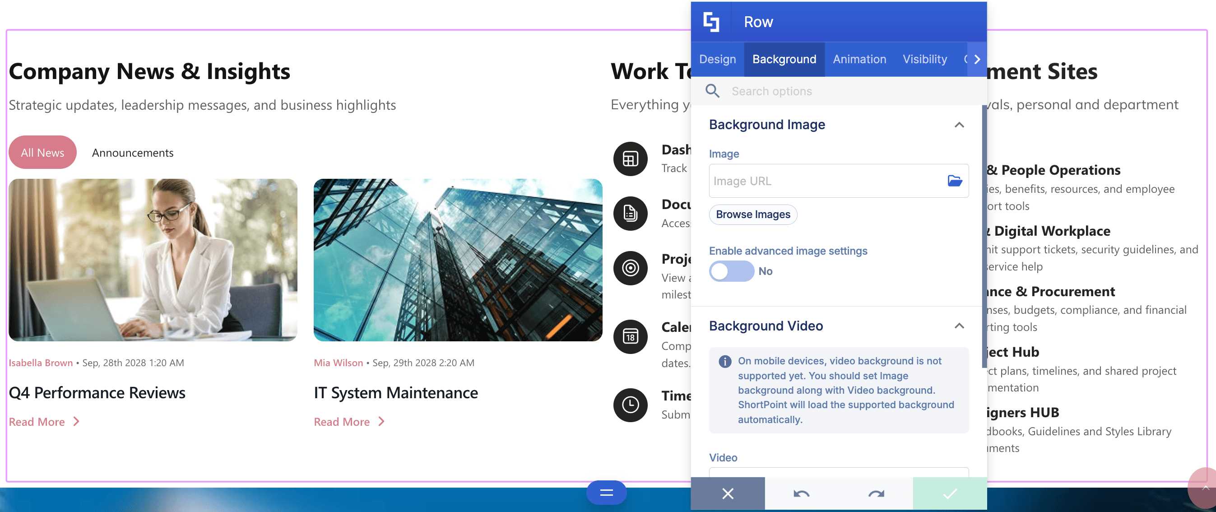Cancel changes with the X button

coord(728,493)
